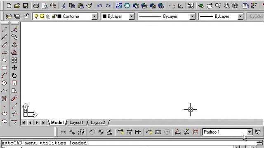Screen dimensions: 264x148
Task: Select the Spline tool
Action: pos(5,91)
